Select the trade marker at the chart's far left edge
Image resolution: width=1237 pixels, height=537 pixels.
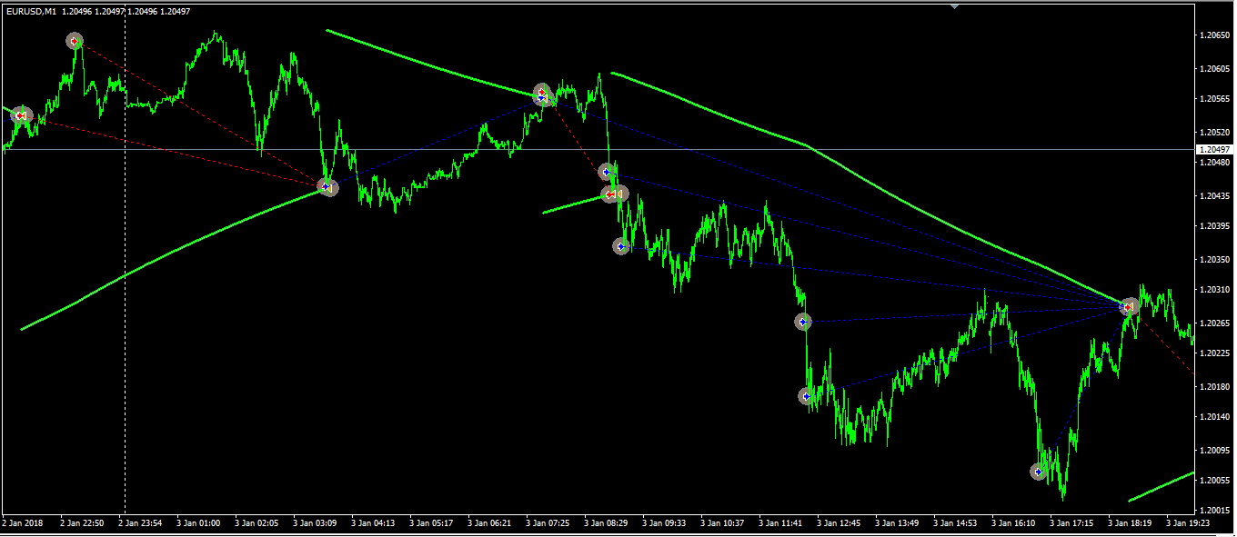(x=21, y=115)
